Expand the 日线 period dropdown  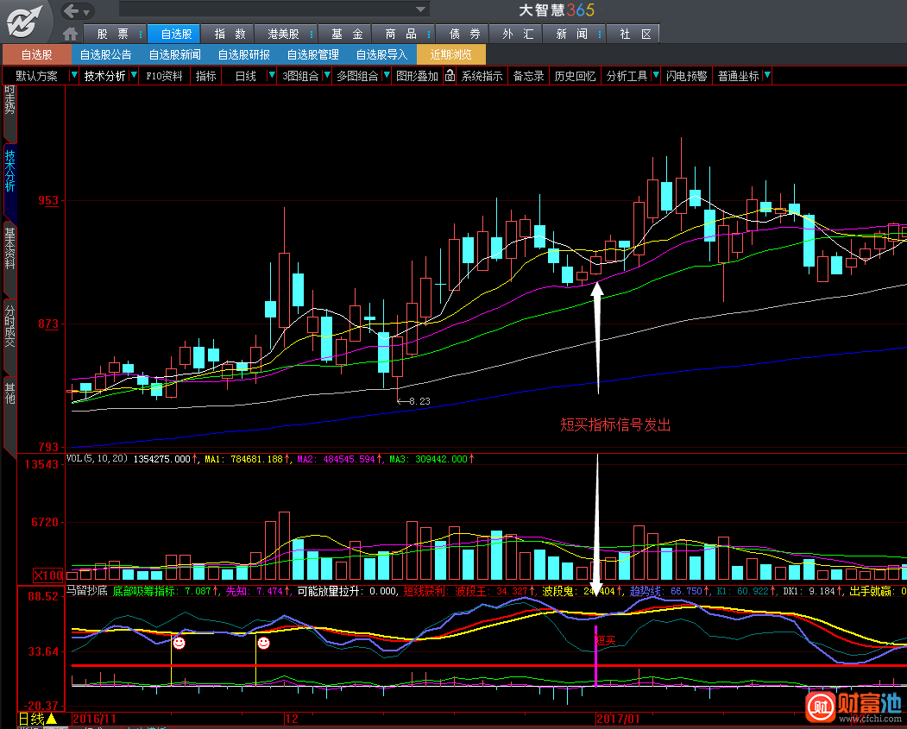click(271, 75)
